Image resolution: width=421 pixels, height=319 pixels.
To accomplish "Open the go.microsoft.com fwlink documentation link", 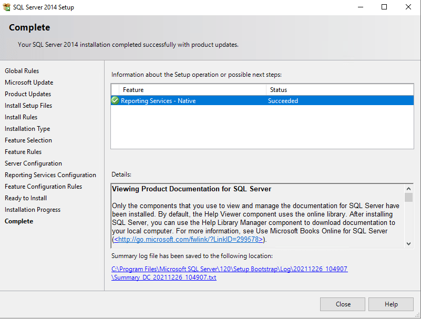I will click(188, 239).
